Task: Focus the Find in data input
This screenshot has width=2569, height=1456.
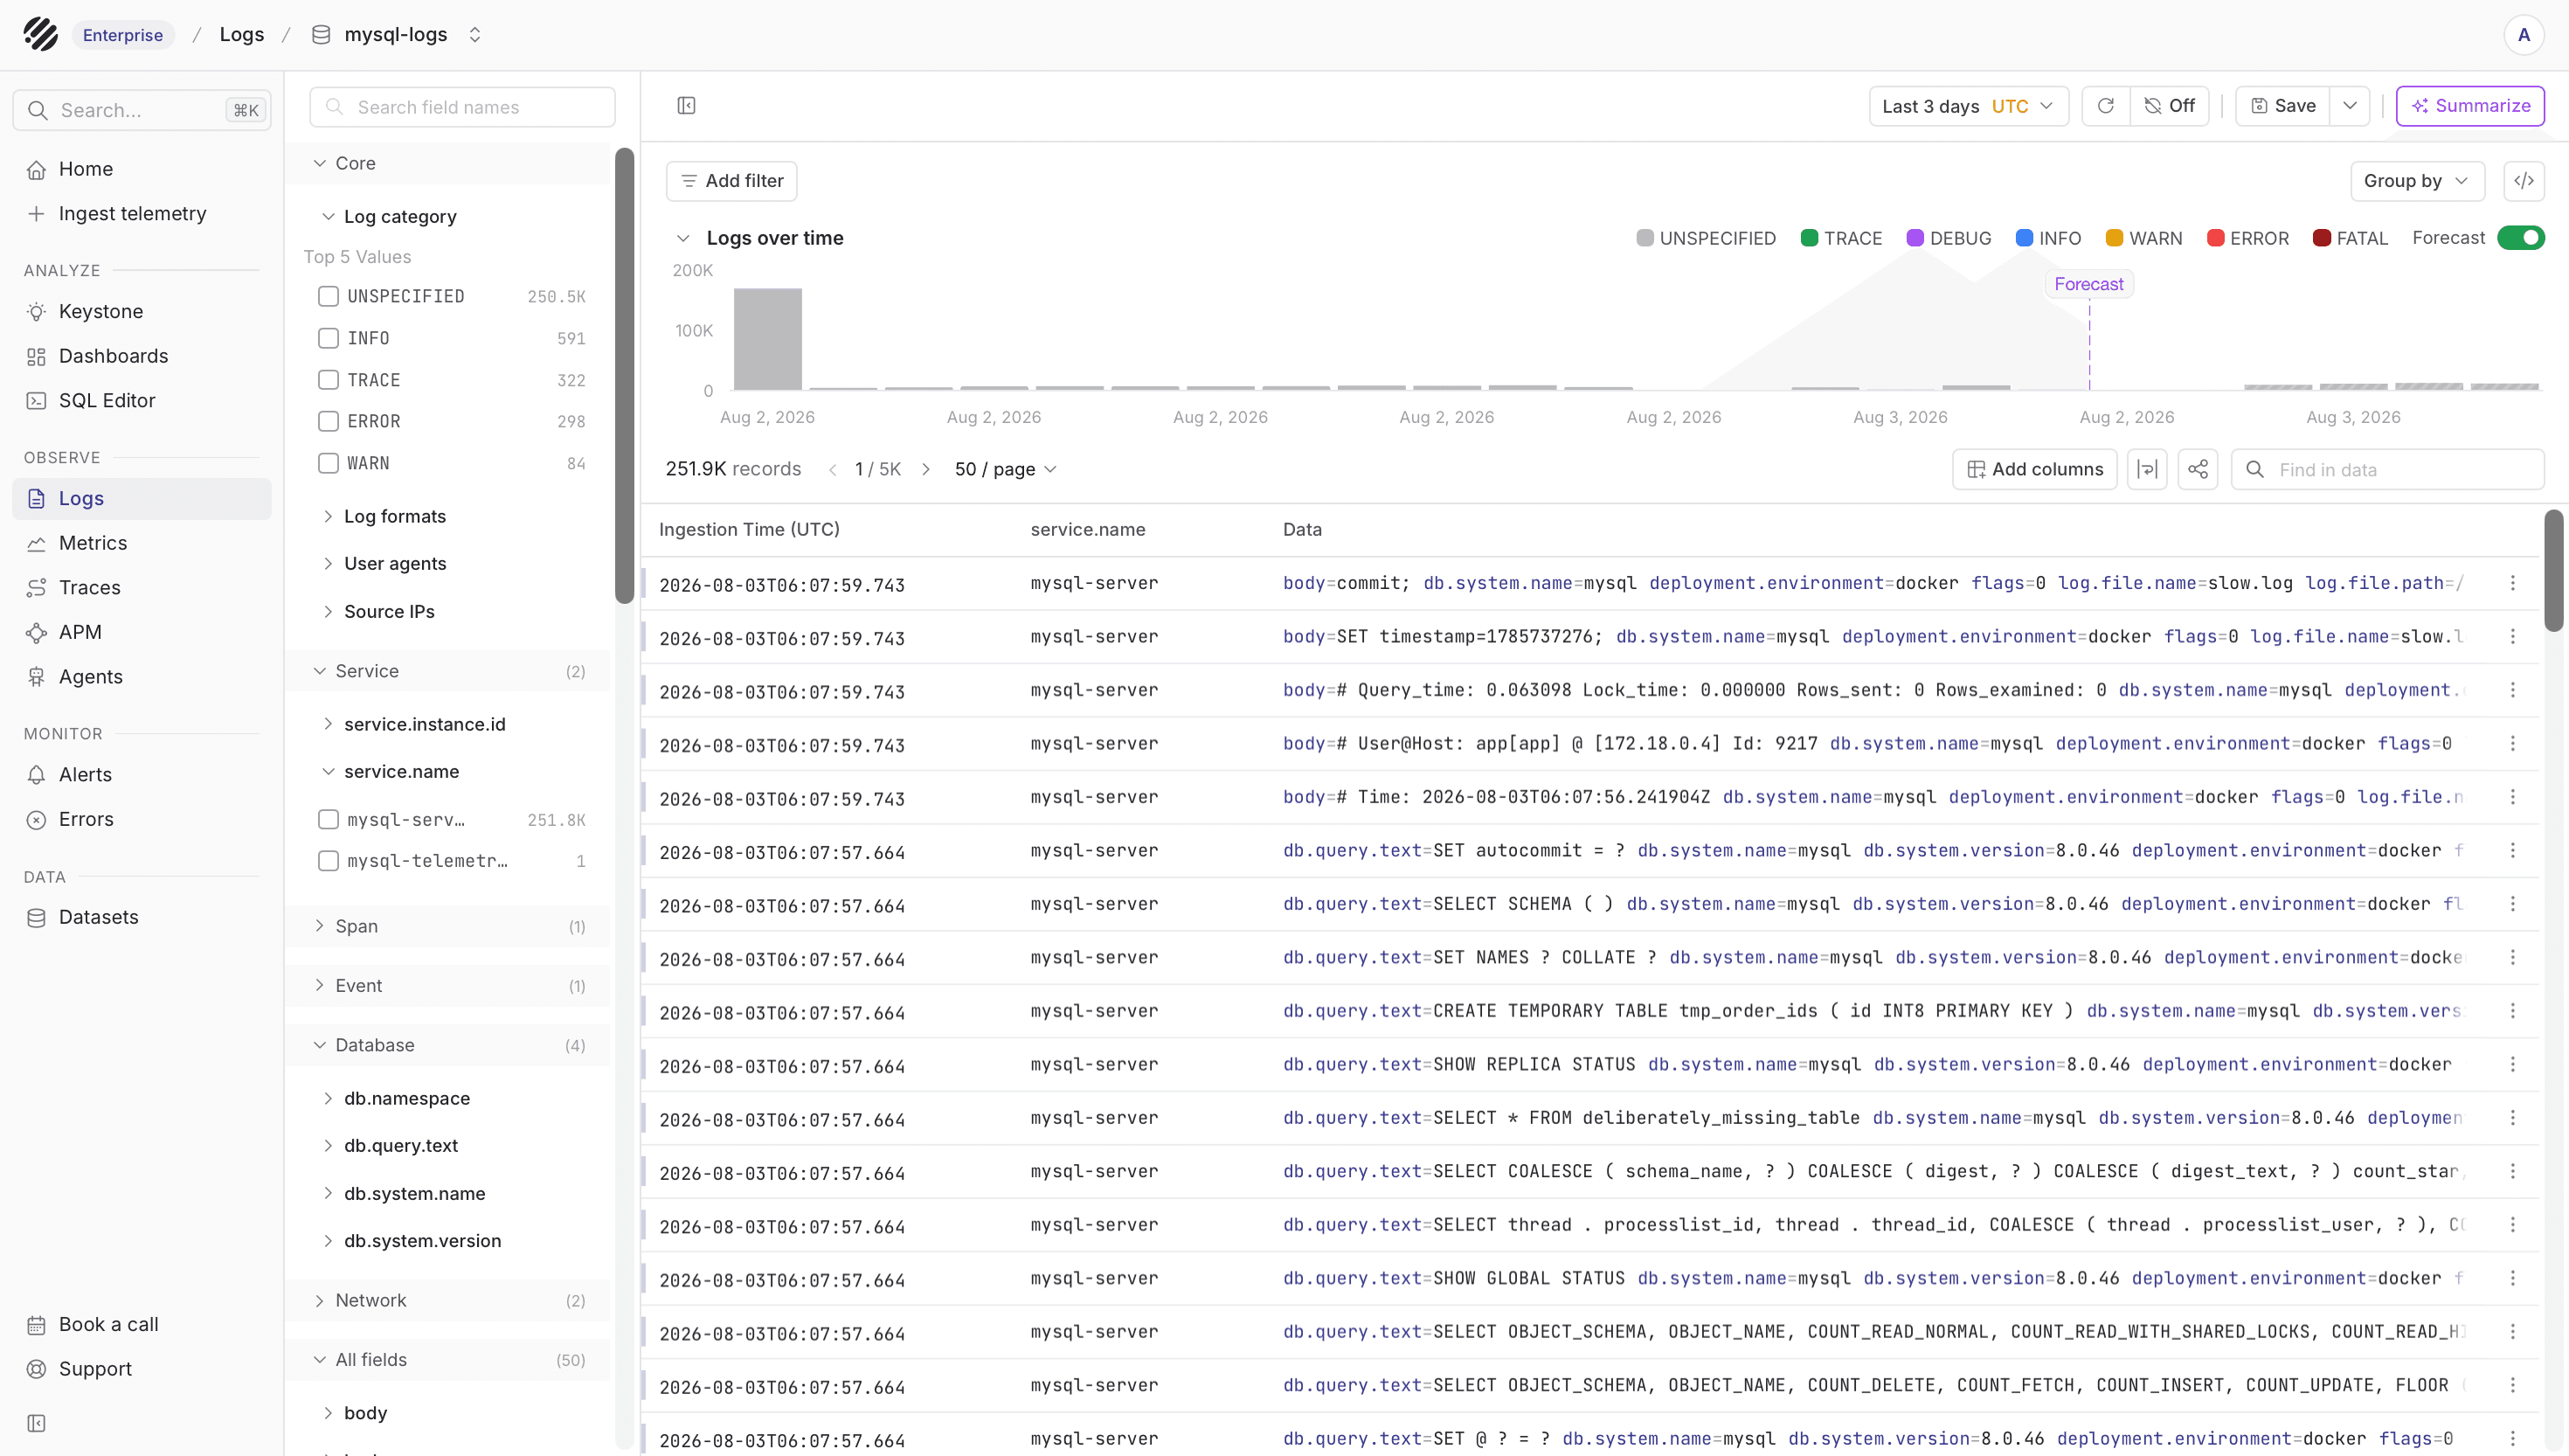Action: pyautogui.click(x=2387, y=469)
